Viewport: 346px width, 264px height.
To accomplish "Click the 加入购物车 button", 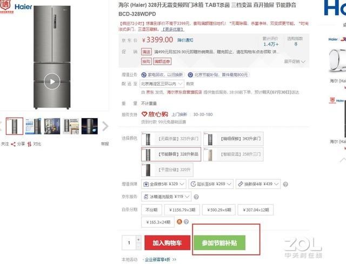I will [x=167, y=243].
